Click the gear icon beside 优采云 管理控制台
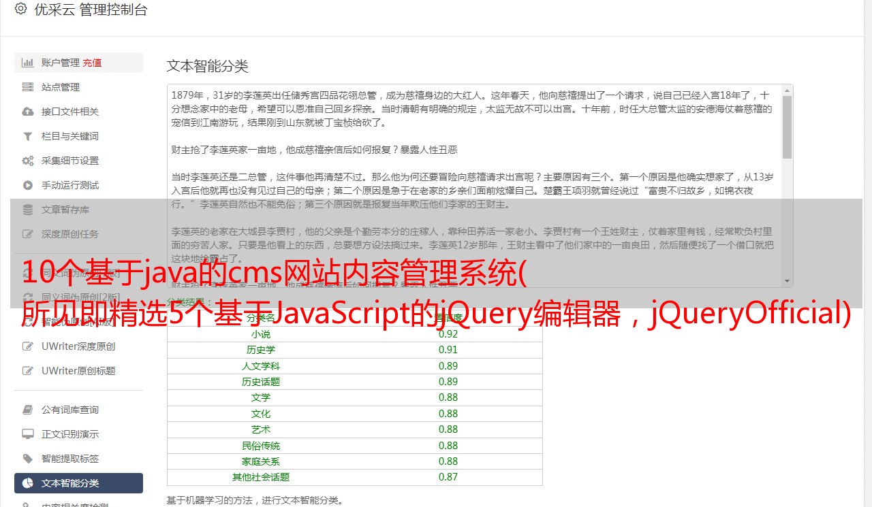The width and height of the screenshot is (872, 507). point(20,9)
